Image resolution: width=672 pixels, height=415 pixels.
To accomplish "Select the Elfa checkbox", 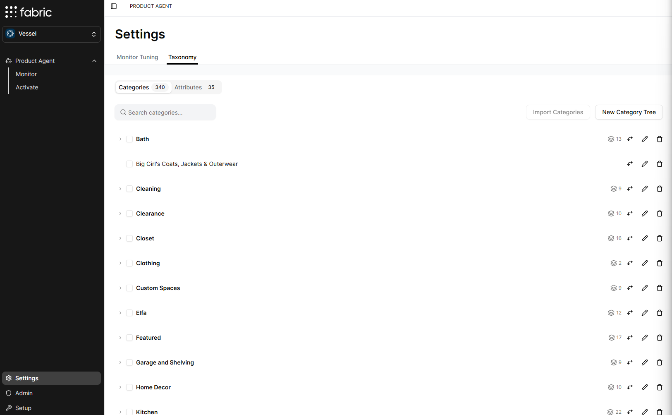I will [x=129, y=313].
